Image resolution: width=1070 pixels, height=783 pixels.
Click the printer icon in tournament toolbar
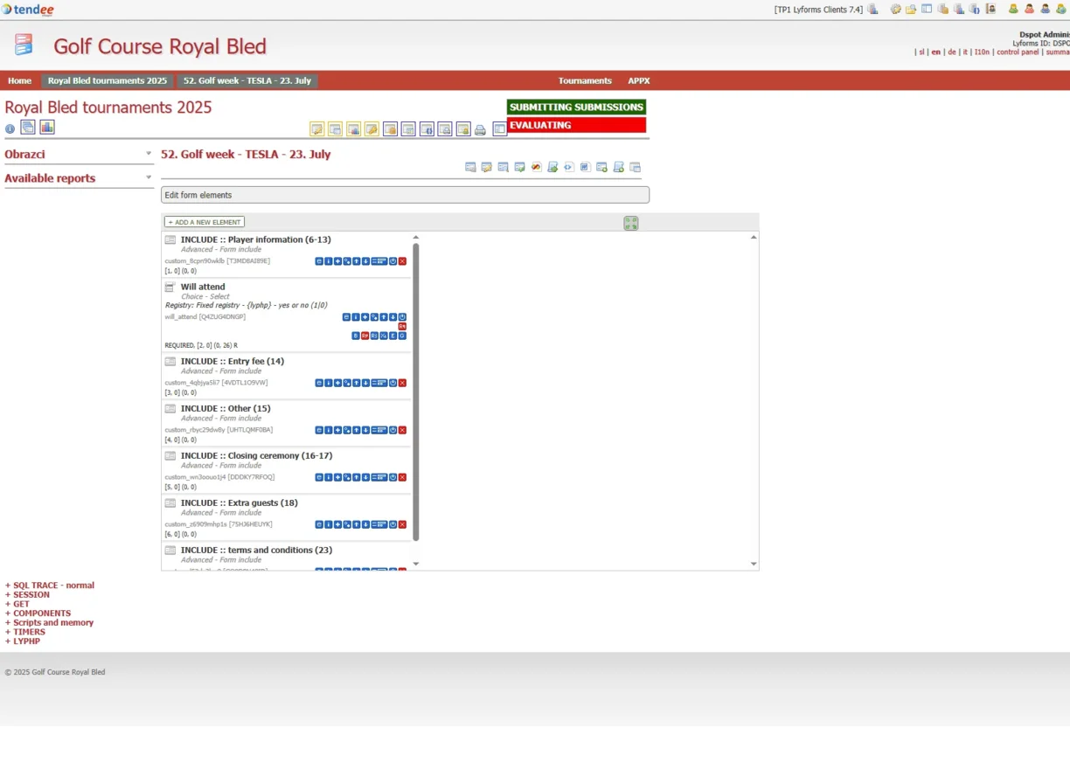coord(480,130)
